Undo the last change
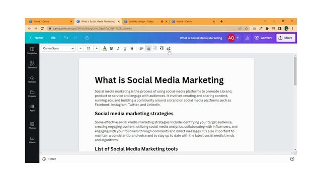Screen dimensions: 322x181 66,38
